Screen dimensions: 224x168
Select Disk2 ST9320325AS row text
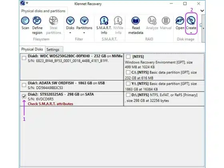pyautogui.click(x=61, y=94)
